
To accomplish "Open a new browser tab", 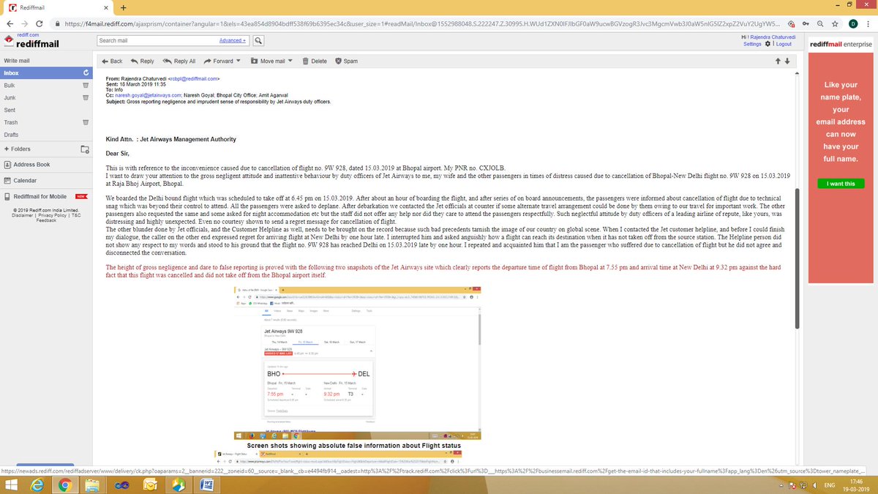I will pos(123,7).
